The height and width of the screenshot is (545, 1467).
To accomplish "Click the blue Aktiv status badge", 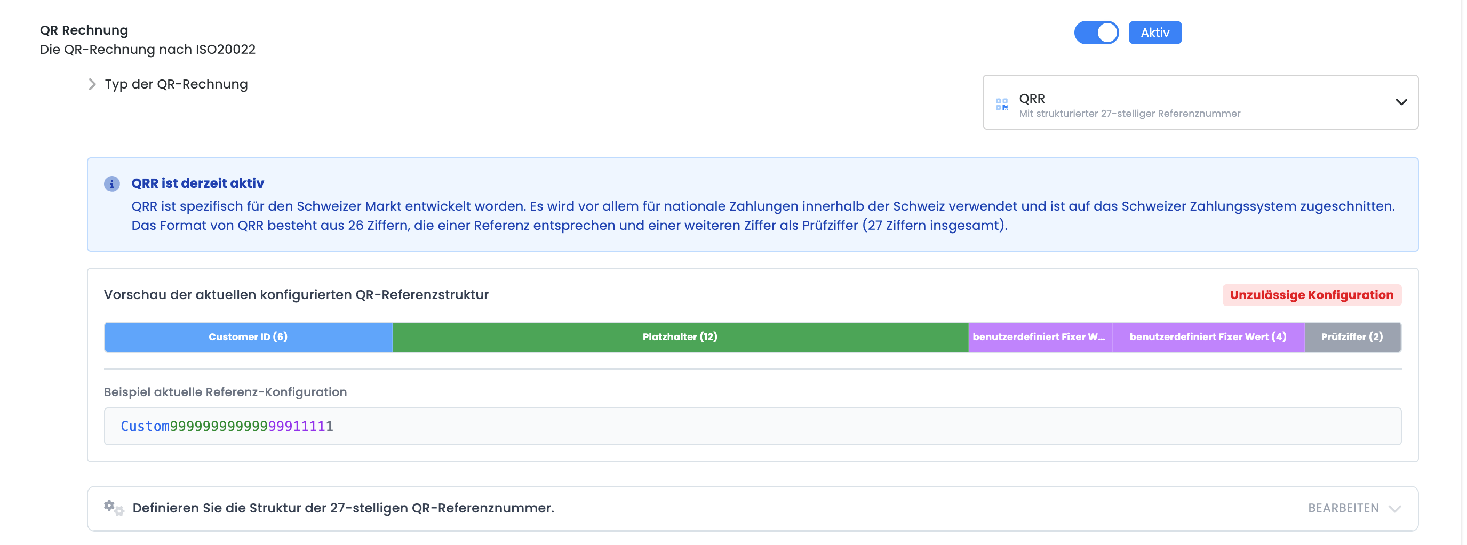I will coord(1154,33).
